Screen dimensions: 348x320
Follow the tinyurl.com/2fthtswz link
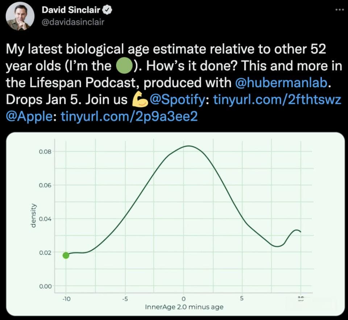277,100
